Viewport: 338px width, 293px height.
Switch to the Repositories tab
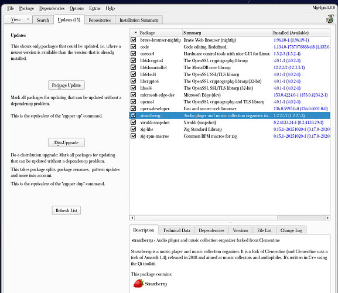pos(100,20)
